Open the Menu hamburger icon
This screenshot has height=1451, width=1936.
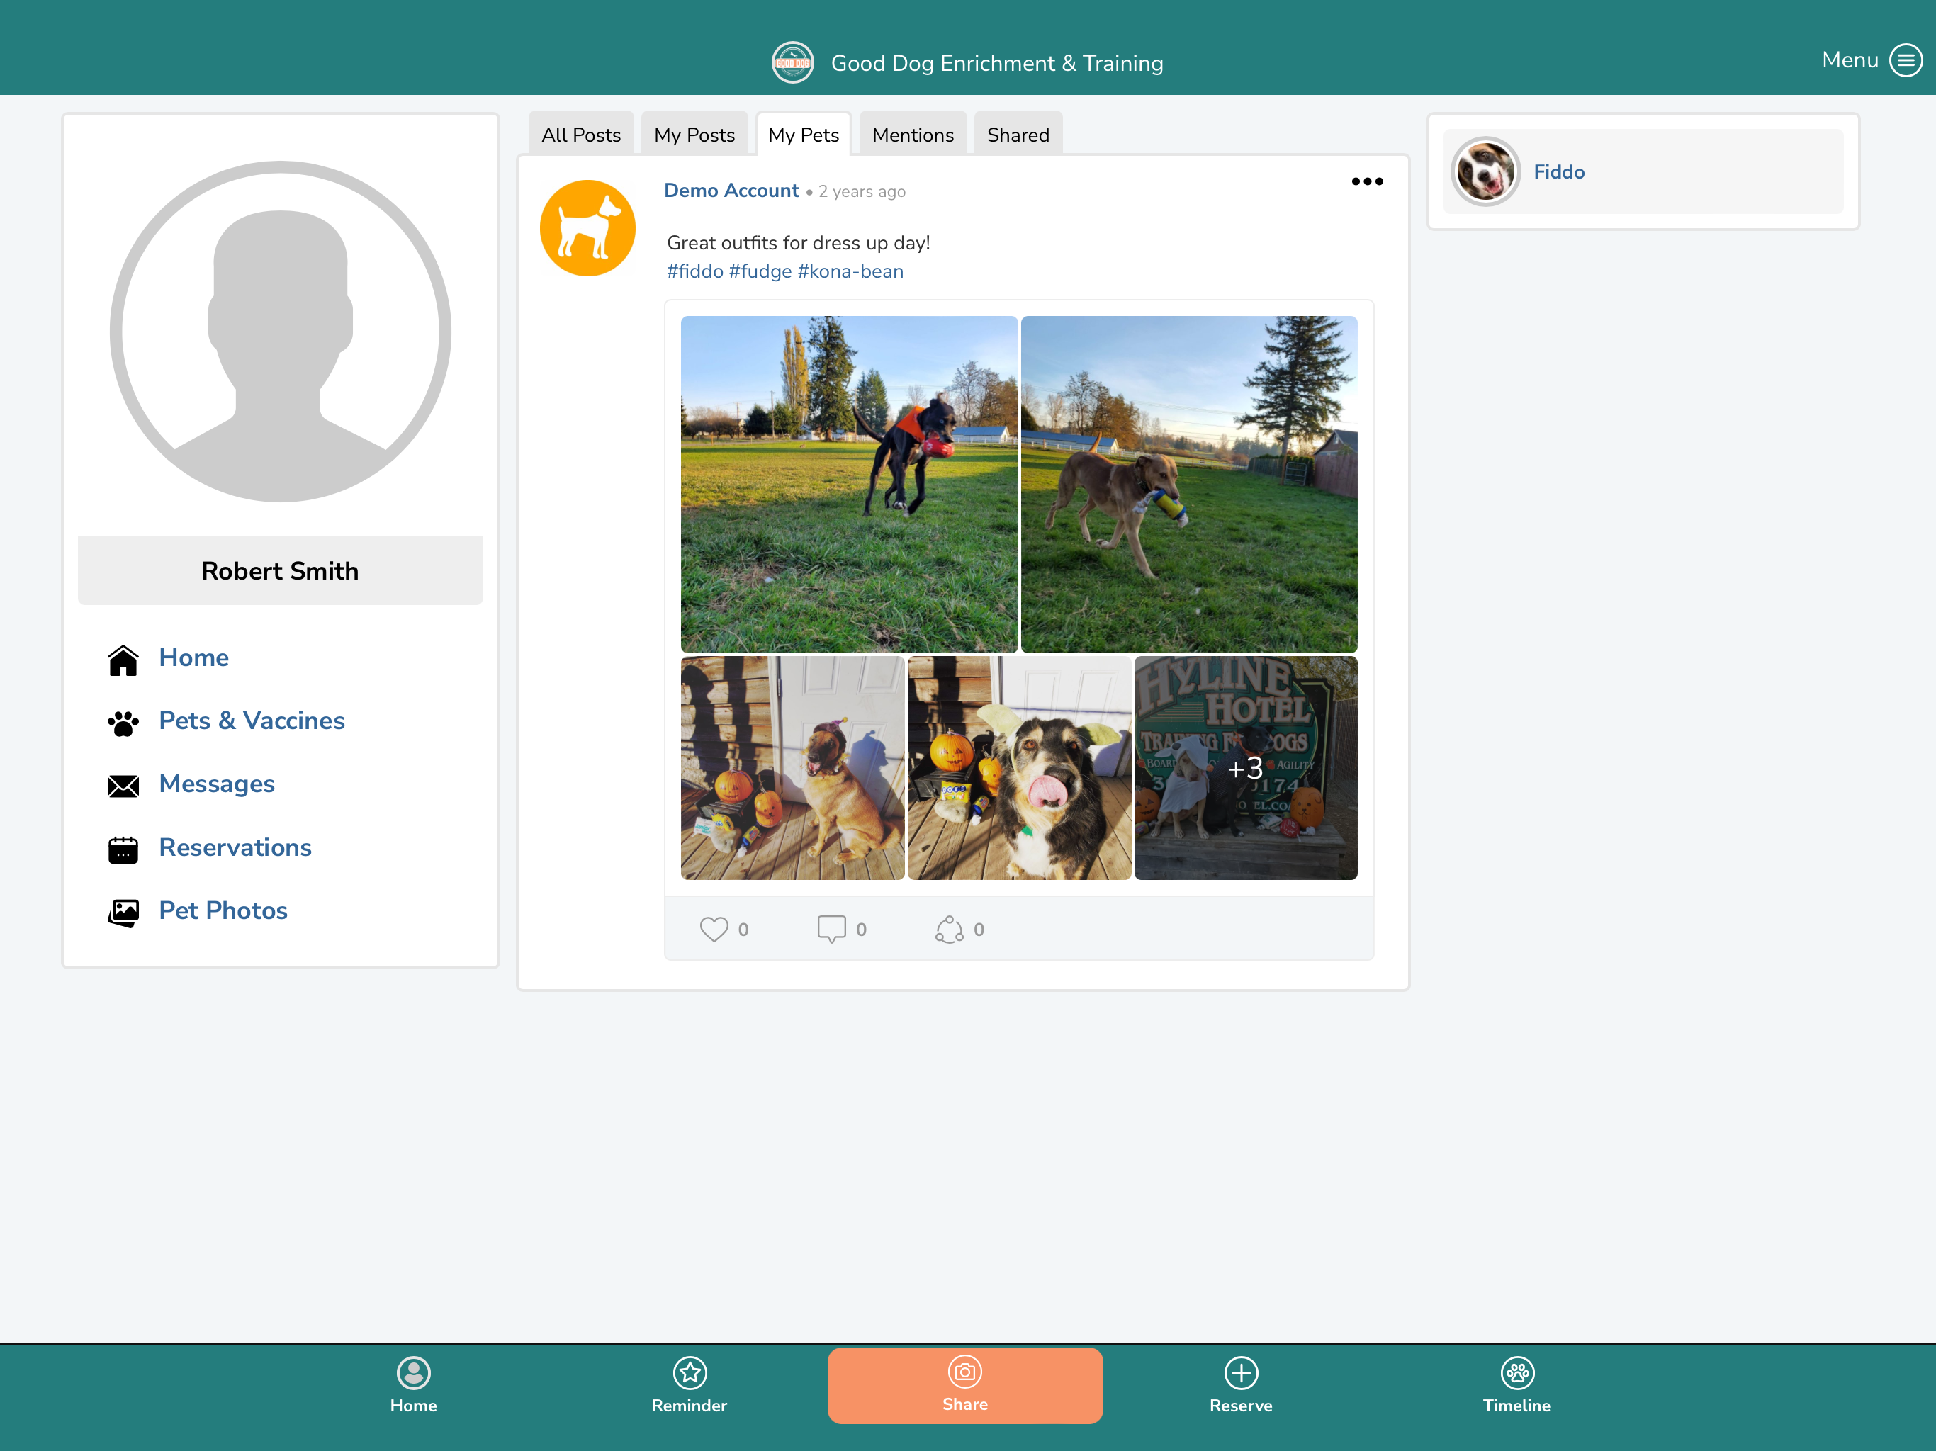[x=1906, y=60]
